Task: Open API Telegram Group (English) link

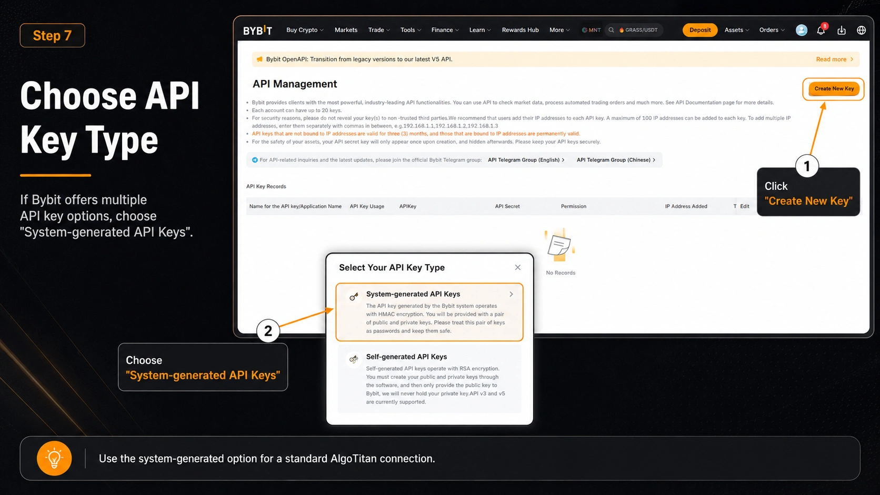Action: click(526, 160)
